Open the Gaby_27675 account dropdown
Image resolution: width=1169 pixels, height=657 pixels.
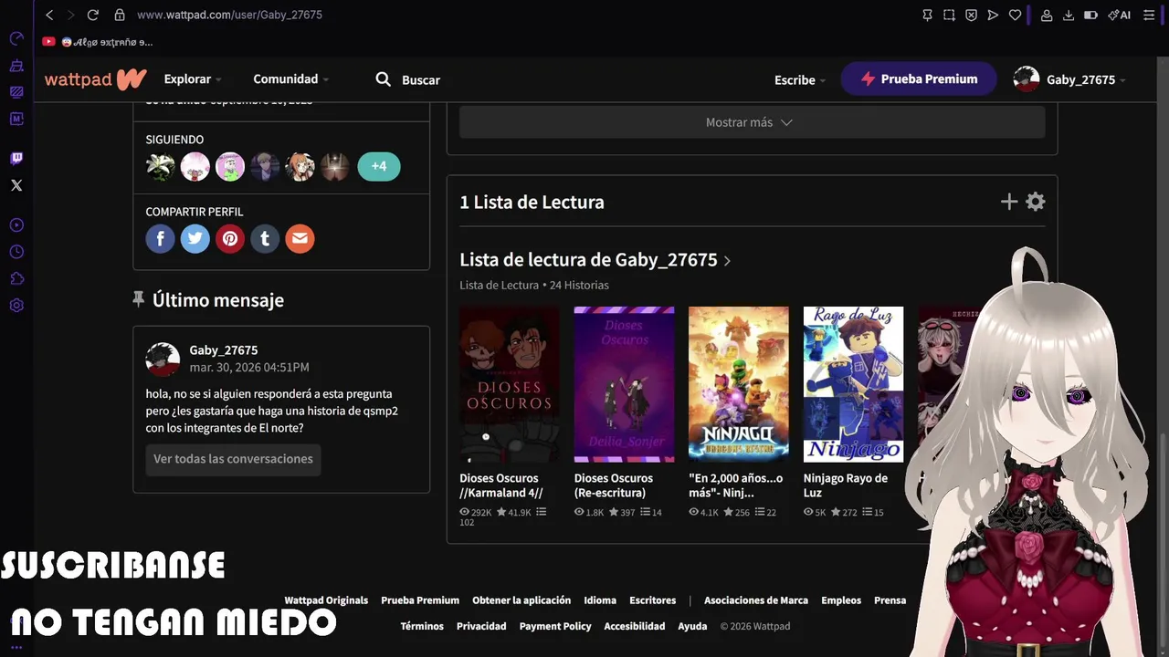(x=1069, y=79)
